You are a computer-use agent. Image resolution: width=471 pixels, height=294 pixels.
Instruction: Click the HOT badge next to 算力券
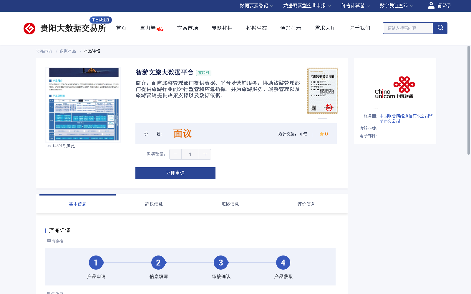pos(160,29)
